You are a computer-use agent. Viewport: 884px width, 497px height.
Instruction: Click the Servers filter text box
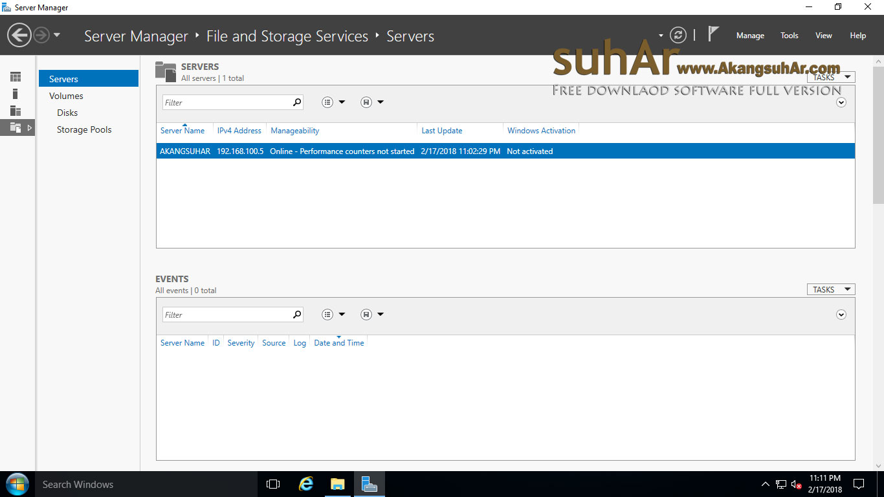pyautogui.click(x=227, y=102)
